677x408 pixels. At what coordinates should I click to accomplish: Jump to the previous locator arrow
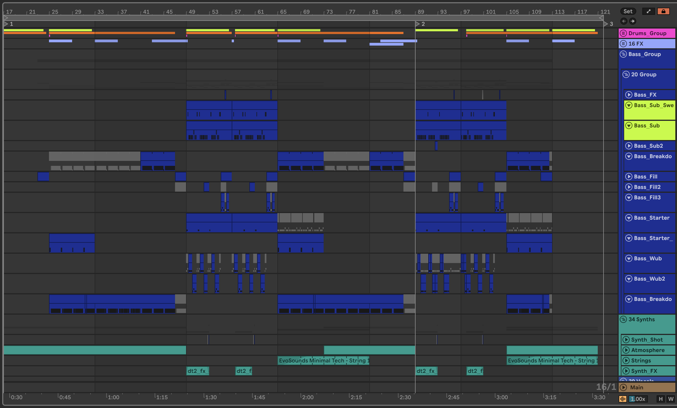(624, 21)
